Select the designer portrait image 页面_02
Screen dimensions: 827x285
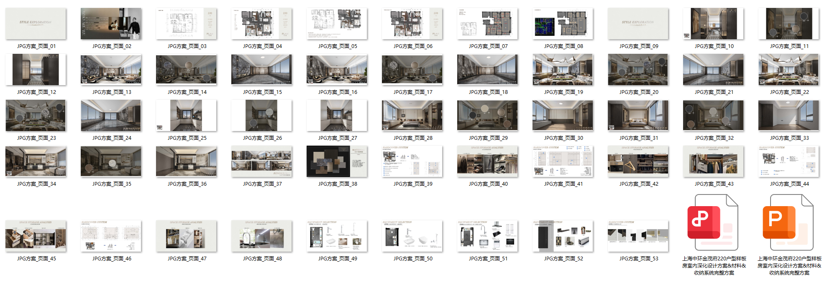(111, 23)
